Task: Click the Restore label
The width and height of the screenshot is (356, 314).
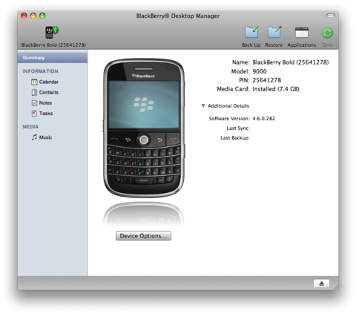Action: click(x=274, y=45)
